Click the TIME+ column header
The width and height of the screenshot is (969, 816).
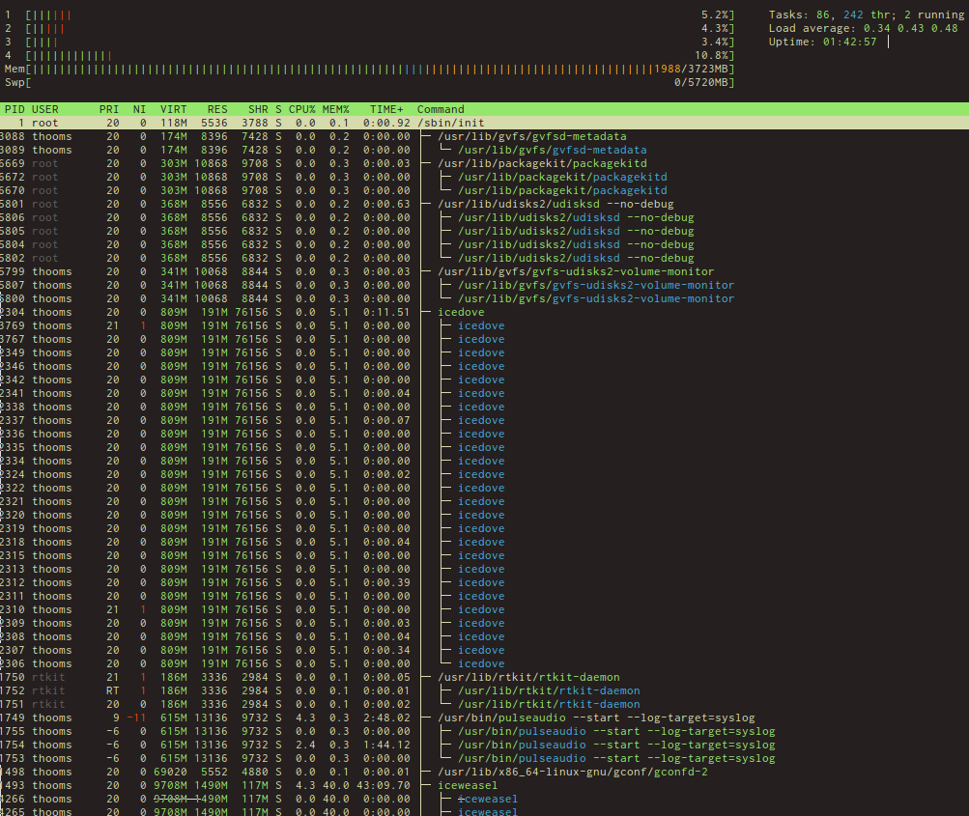point(385,109)
